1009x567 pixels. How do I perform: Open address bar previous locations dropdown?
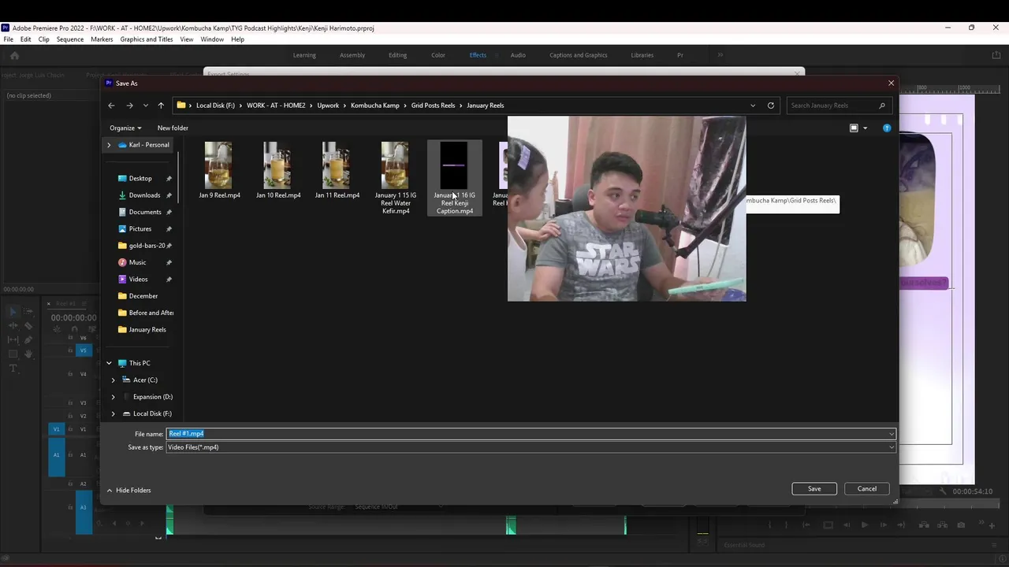[x=753, y=106]
